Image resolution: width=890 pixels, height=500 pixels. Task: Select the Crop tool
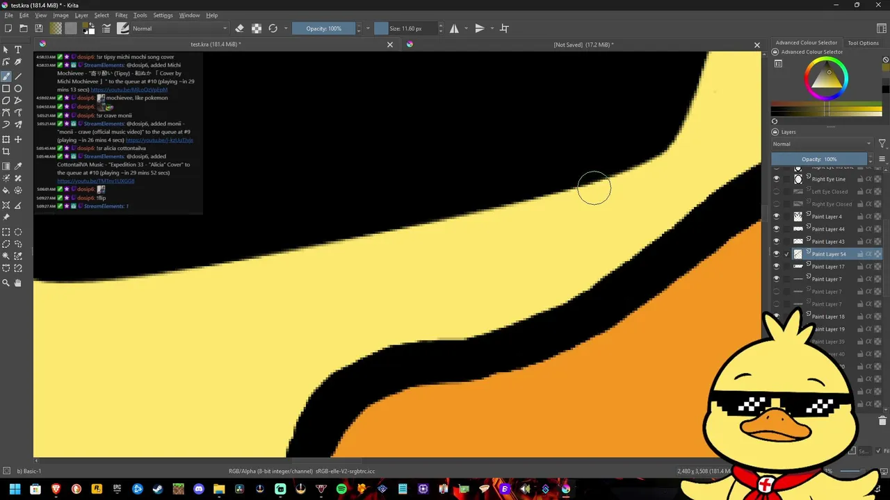(x=6, y=151)
